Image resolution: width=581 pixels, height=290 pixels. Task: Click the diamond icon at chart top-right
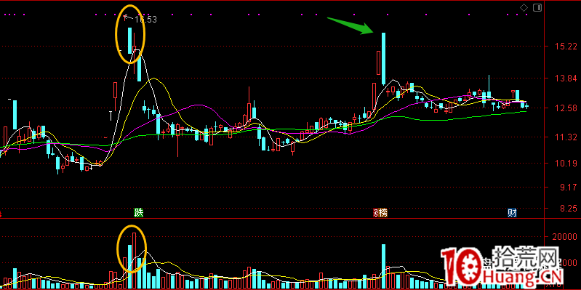point(524,7)
